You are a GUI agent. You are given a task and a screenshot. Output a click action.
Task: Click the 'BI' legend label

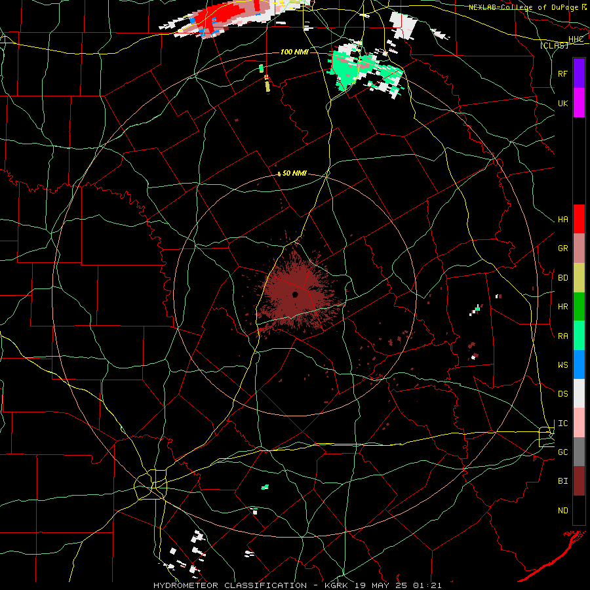tap(562, 481)
